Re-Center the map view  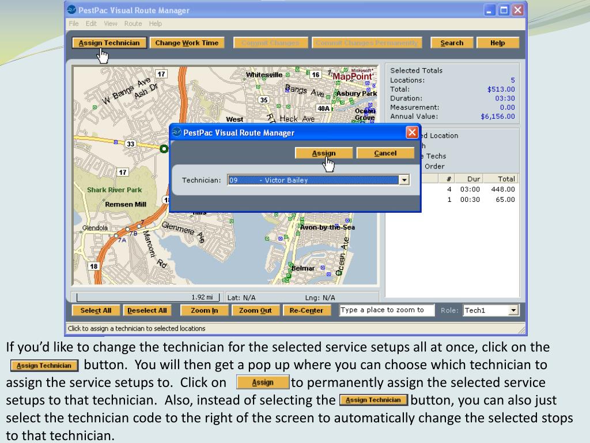point(307,310)
